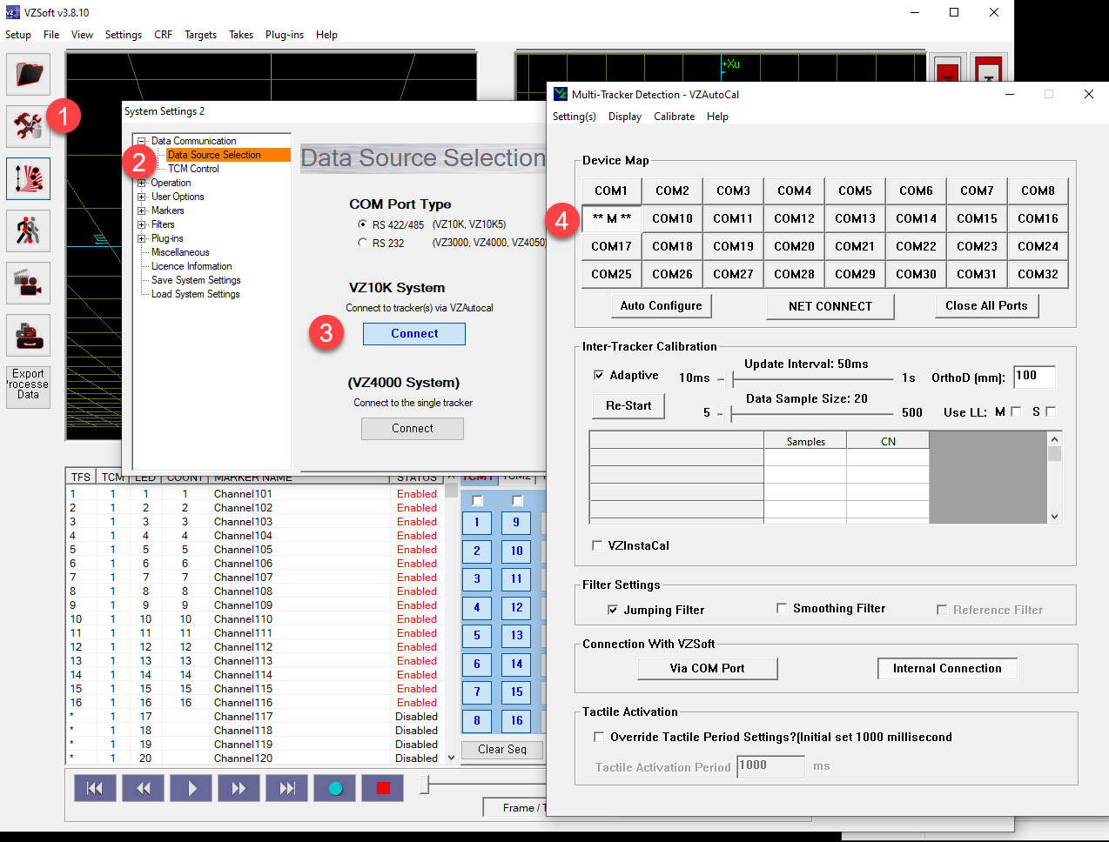Expand the Operation tree node

coord(141,183)
